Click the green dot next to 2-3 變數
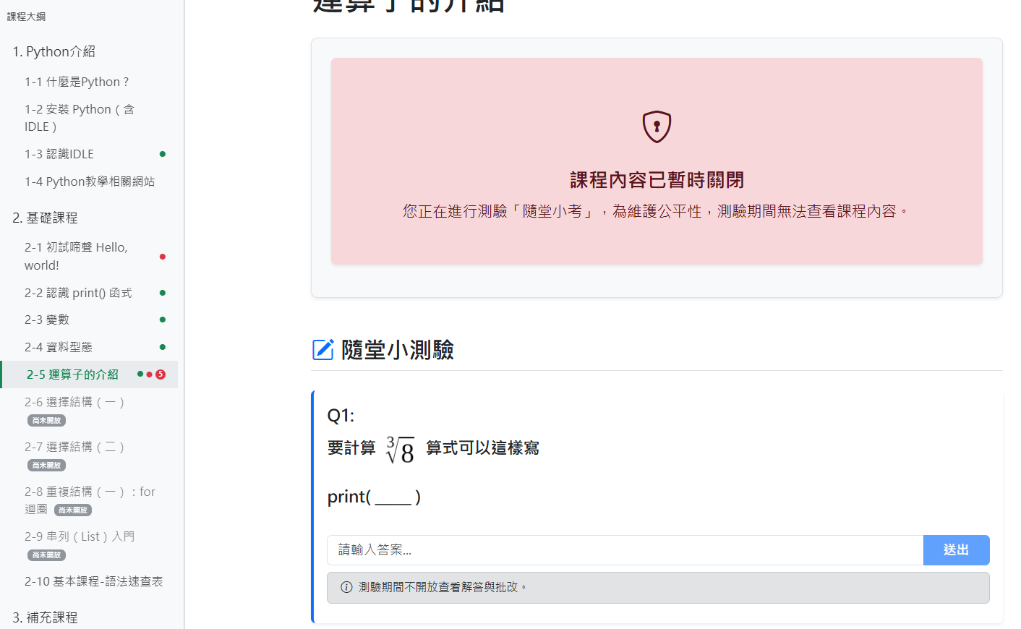 coord(163,320)
